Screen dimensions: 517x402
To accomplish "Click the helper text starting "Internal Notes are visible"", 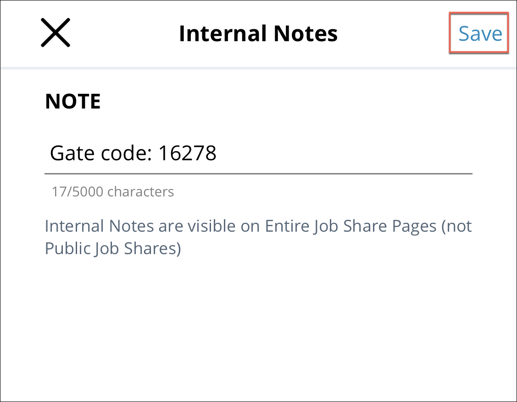I will pos(258,226).
